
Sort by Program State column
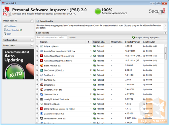[101, 42]
